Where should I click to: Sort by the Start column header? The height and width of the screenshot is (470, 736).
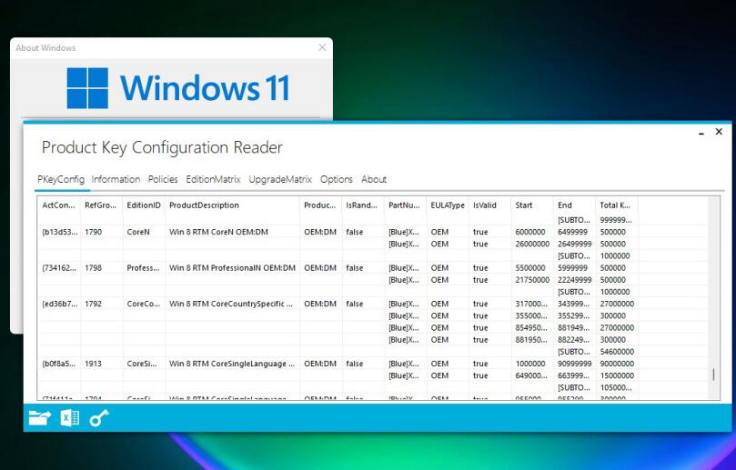[x=532, y=205]
